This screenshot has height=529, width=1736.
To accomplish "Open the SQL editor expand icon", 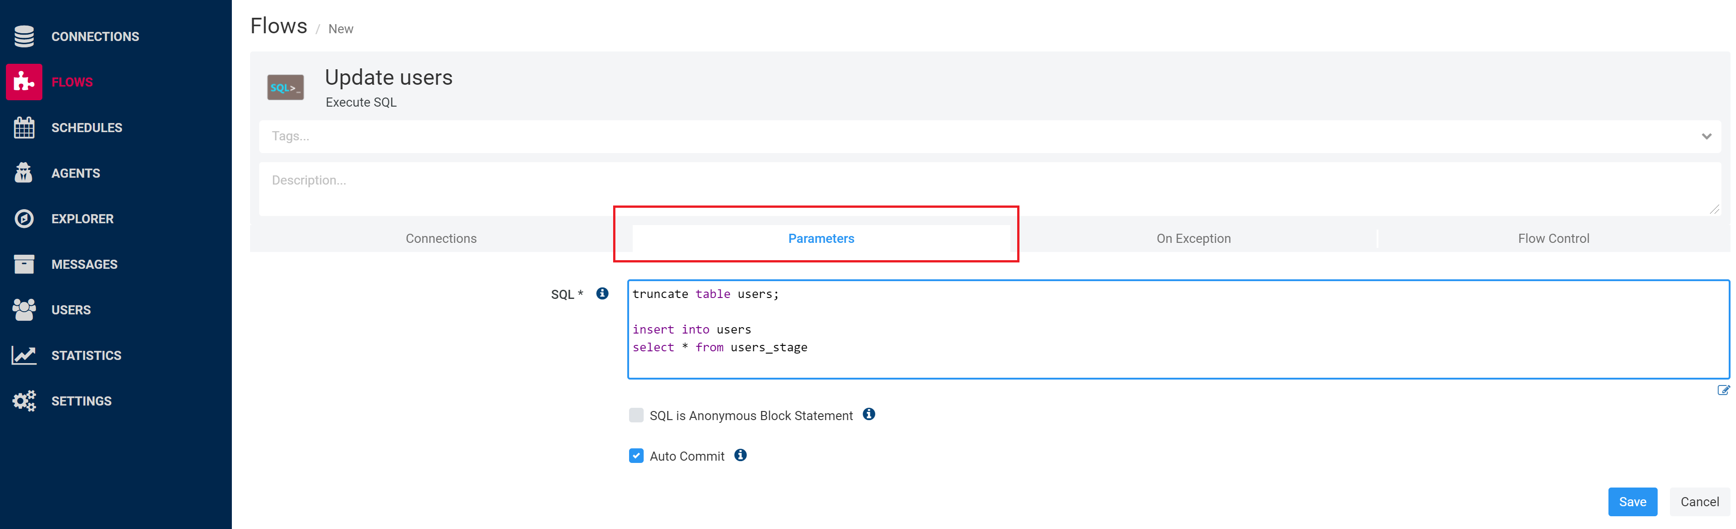I will [1721, 390].
